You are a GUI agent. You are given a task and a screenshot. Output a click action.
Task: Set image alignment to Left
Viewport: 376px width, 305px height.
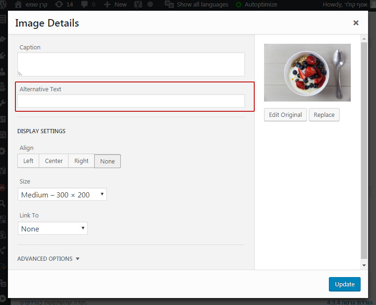[x=28, y=161]
